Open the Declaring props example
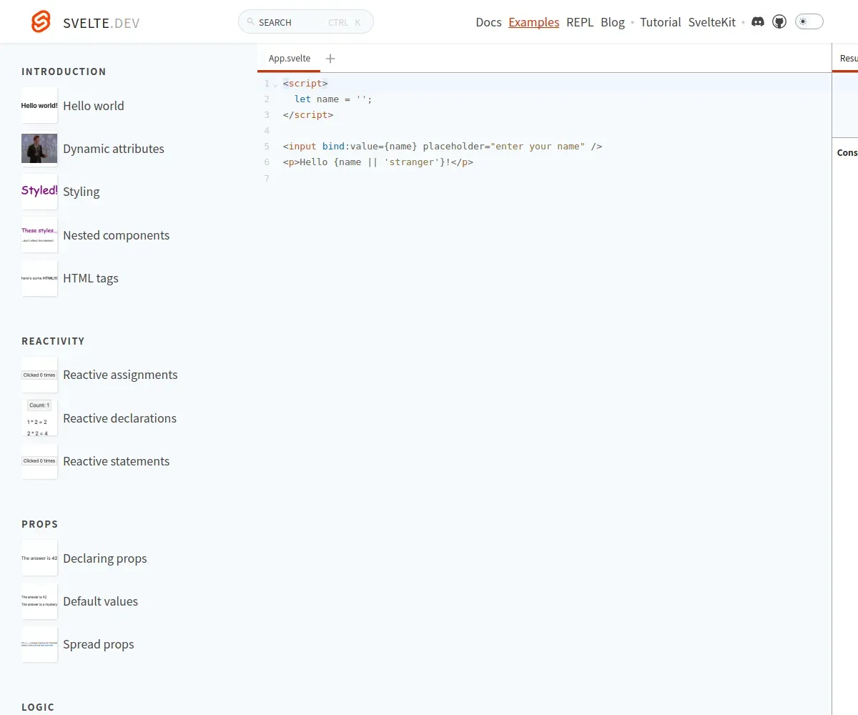The image size is (858, 715). click(105, 558)
